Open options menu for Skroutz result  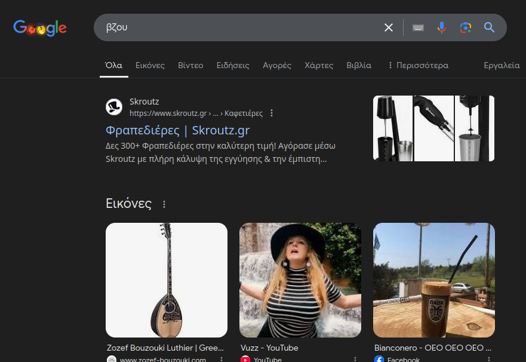272,113
